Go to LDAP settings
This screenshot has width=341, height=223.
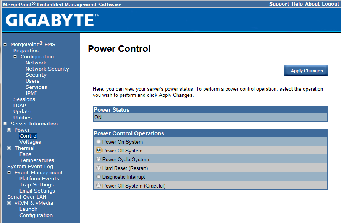pos(19,105)
